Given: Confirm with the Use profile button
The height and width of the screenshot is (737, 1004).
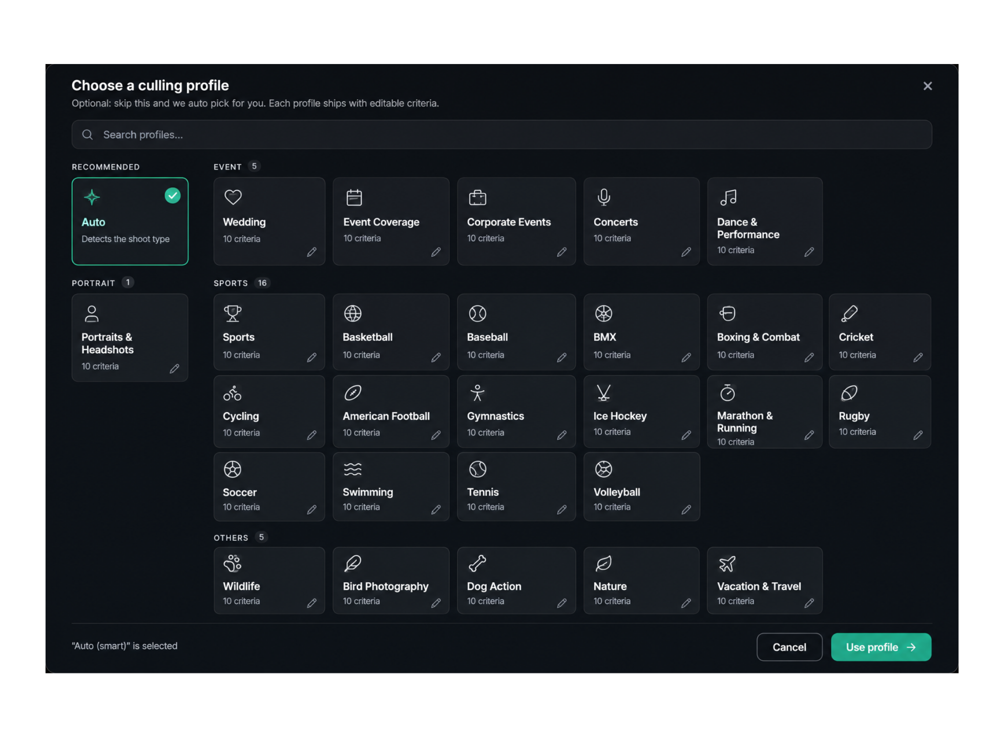Looking at the screenshot, I should (x=881, y=647).
